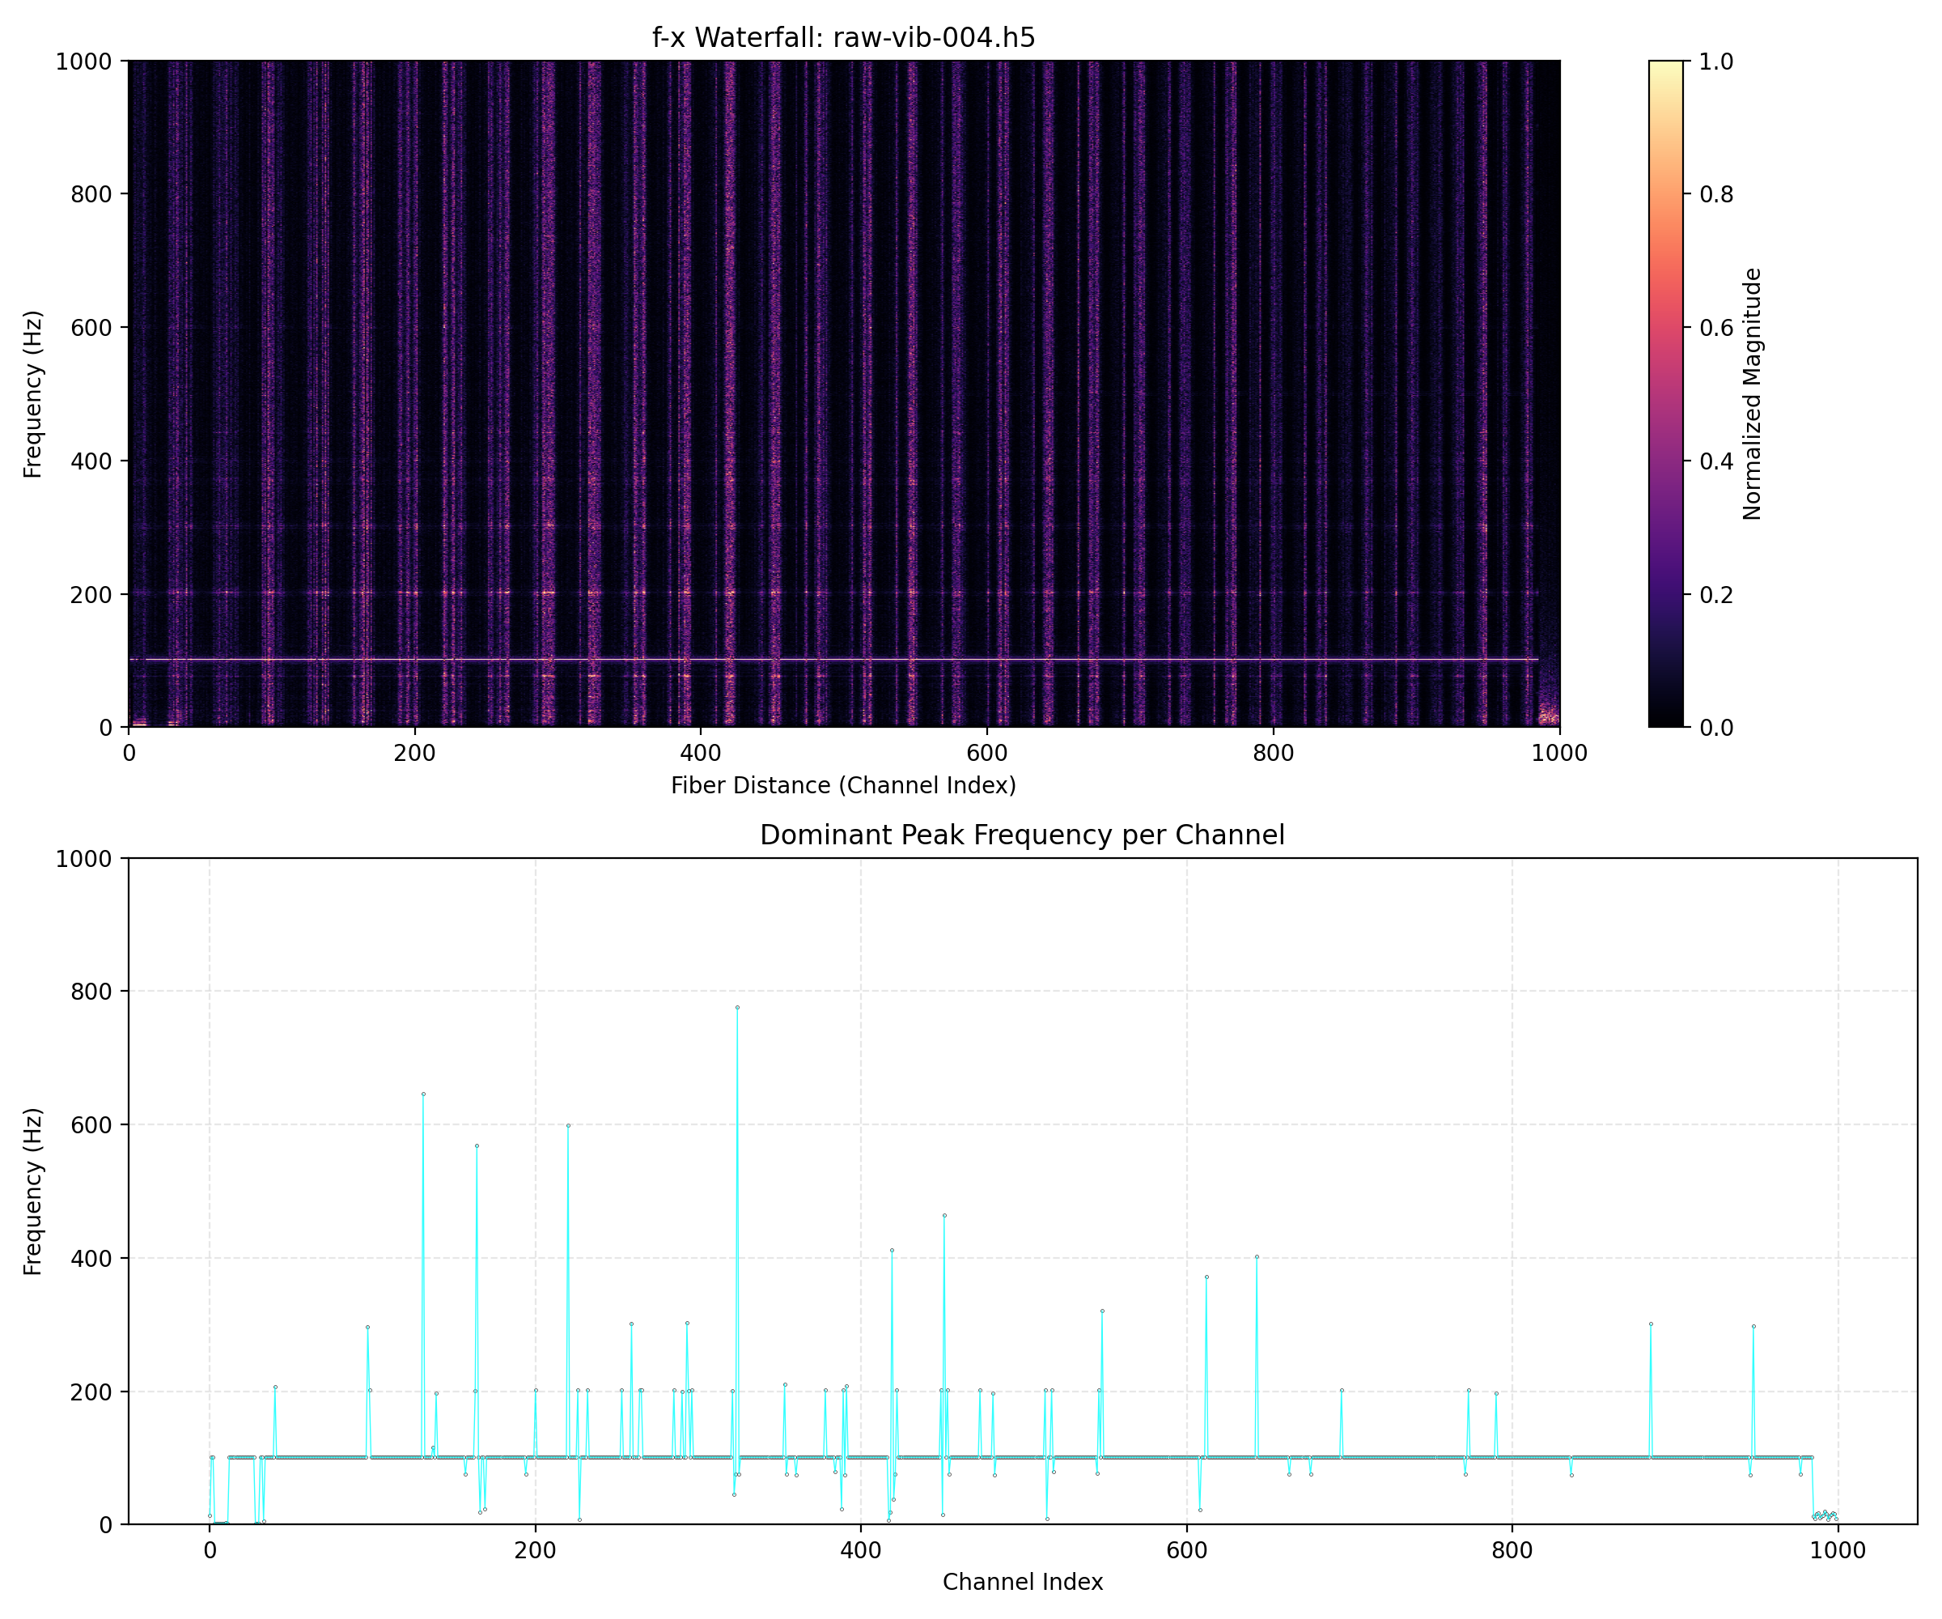Click the bright 100 Hz horizontal line in the waterfall
Image resolution: width=1942 pixels, height=1619 pixels.
[x=833, y=660]
